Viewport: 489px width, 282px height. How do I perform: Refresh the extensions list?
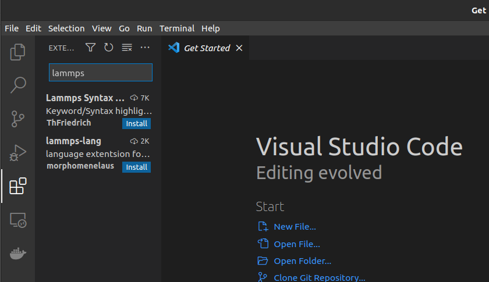(108, 48)
